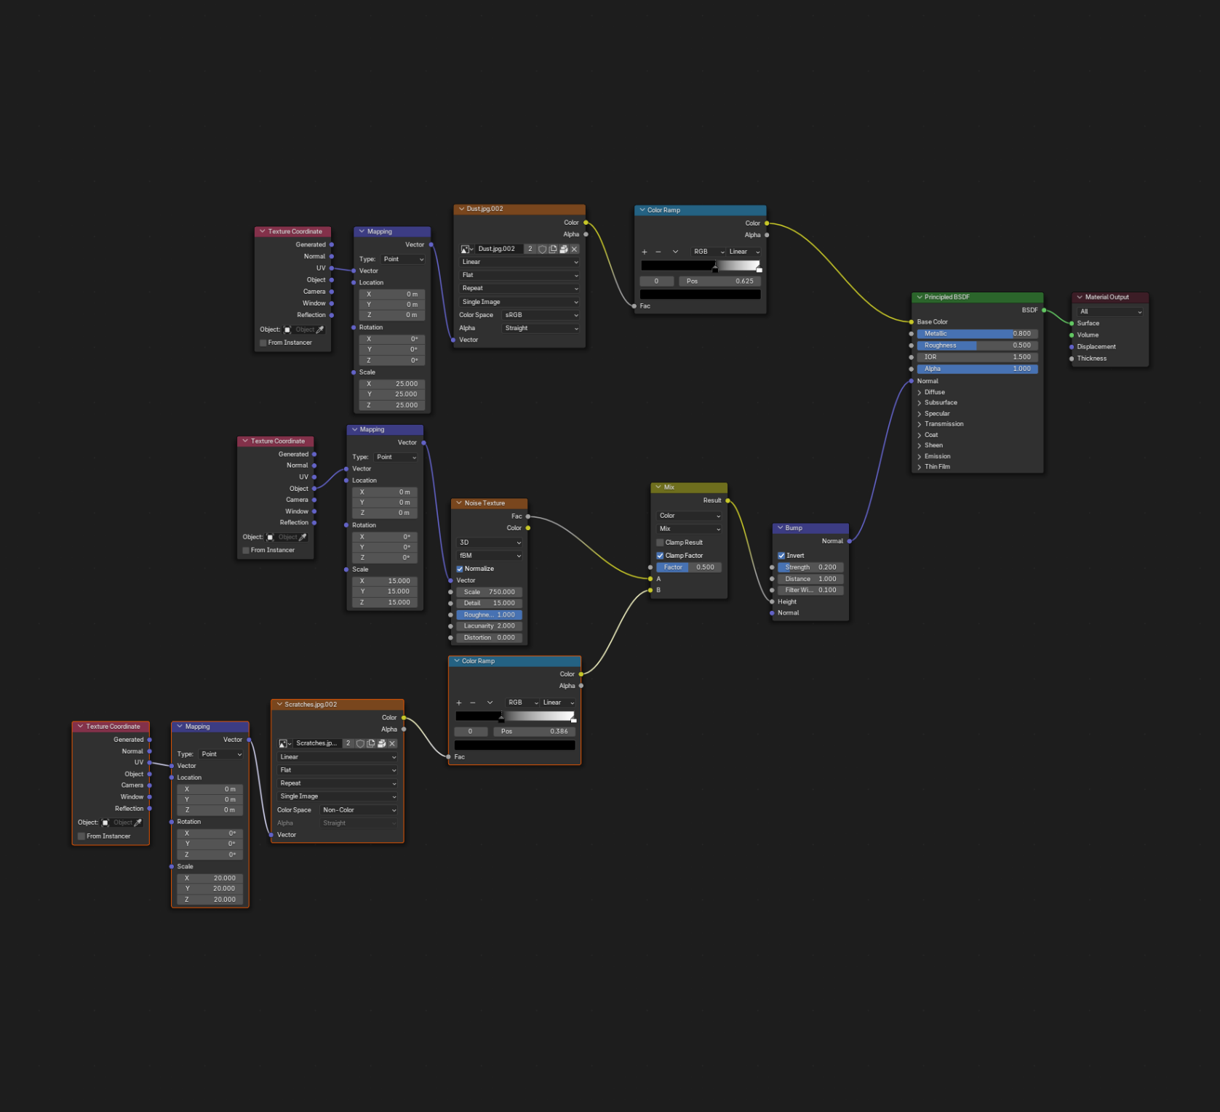Open tools chevron in Color Ramp Pos 0.625
Screen dimensions: 1220x1112
[676, 252]
